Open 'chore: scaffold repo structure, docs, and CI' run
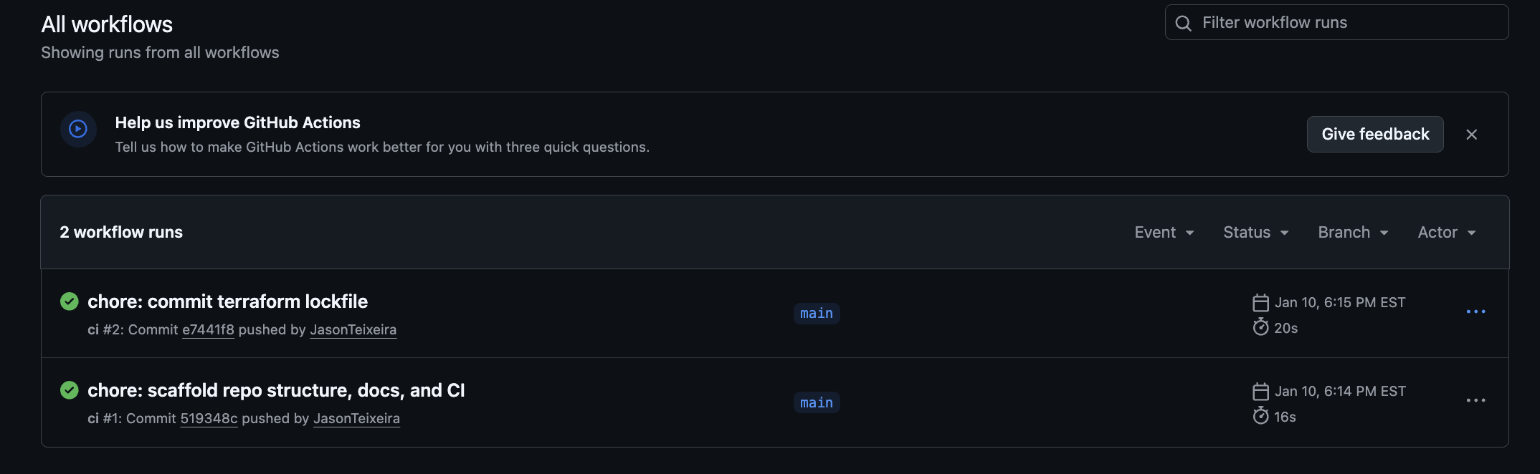The height and width of the screenshot is (474, 1540). click(x=276, y=390)
